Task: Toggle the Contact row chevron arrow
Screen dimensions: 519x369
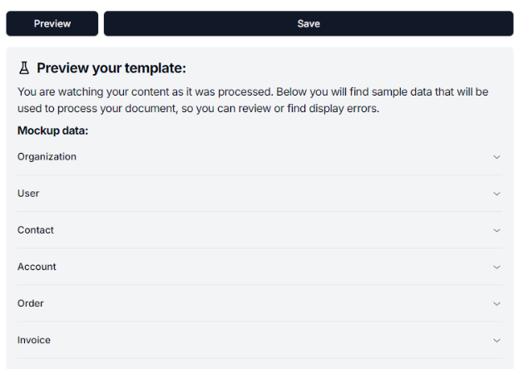Action: 497,230
